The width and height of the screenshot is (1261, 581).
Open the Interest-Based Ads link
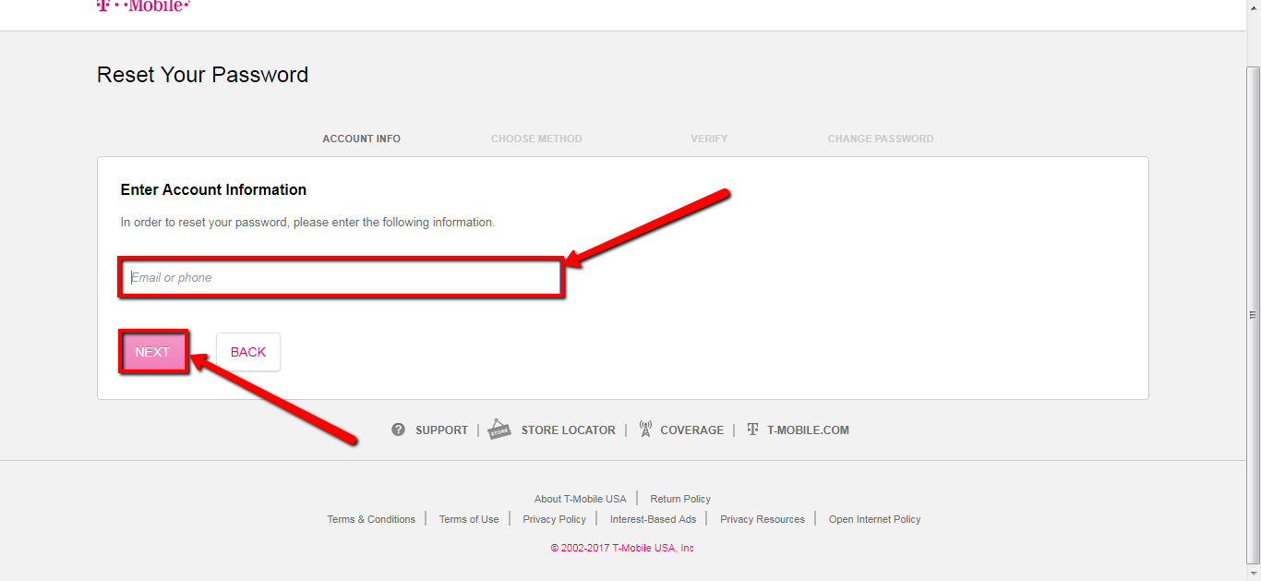tap(653, 518)
